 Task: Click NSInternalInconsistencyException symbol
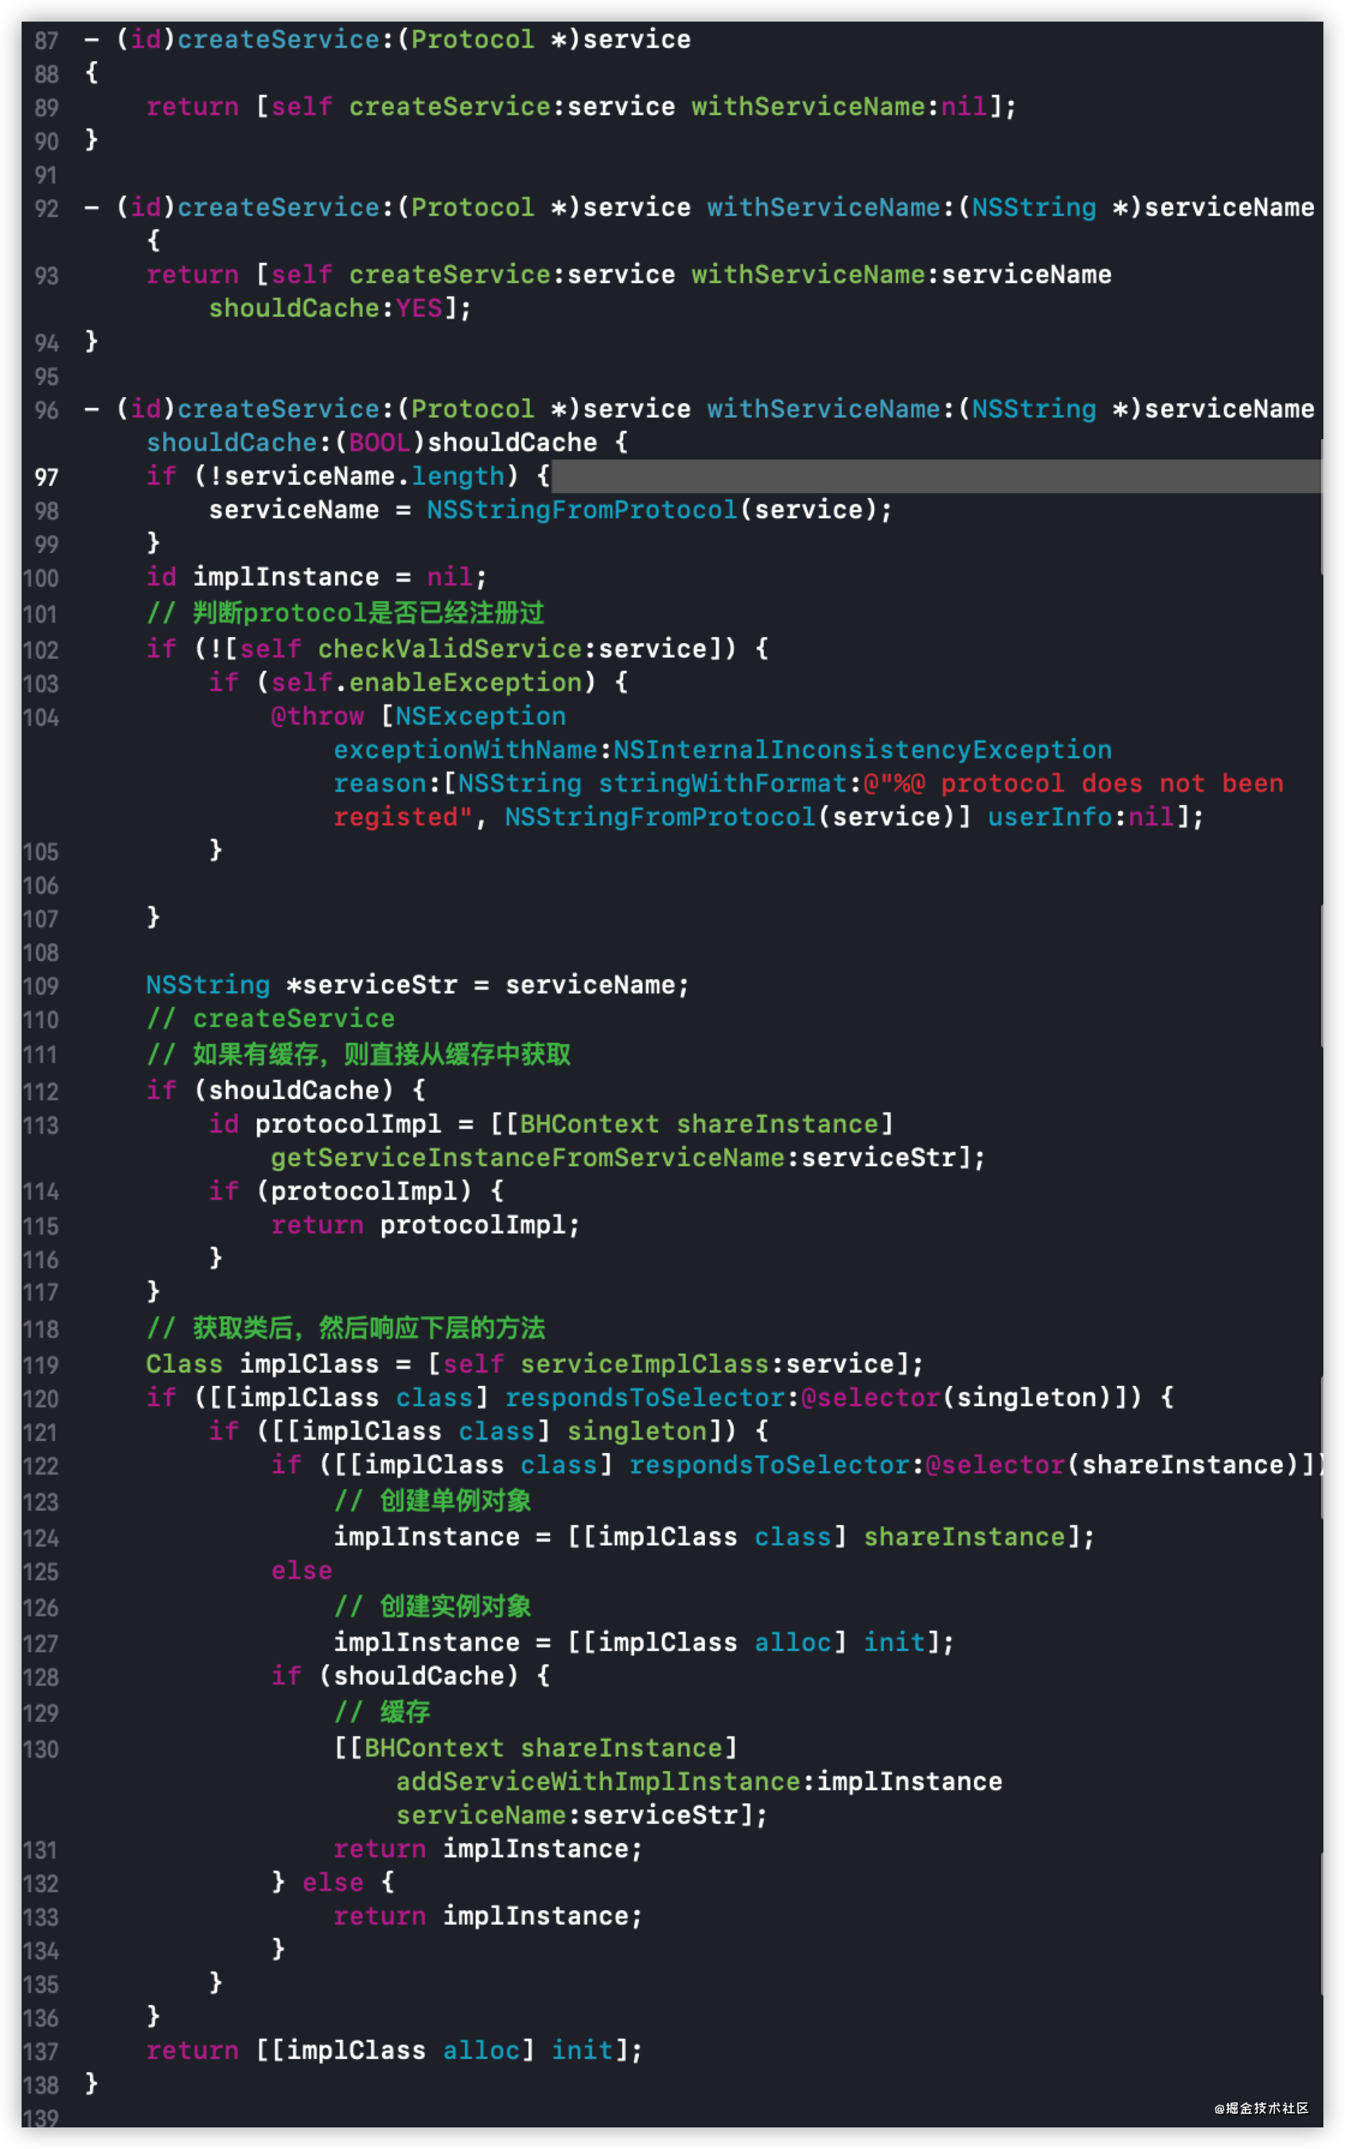pos(862,750)
